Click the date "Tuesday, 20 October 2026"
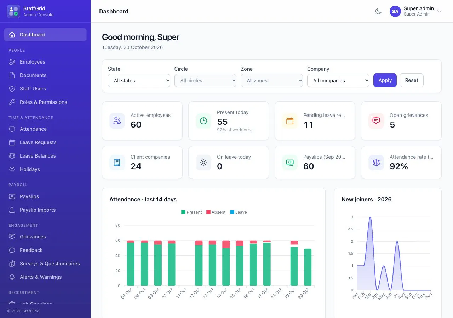The image size is (453, 318). pos(132,47)
